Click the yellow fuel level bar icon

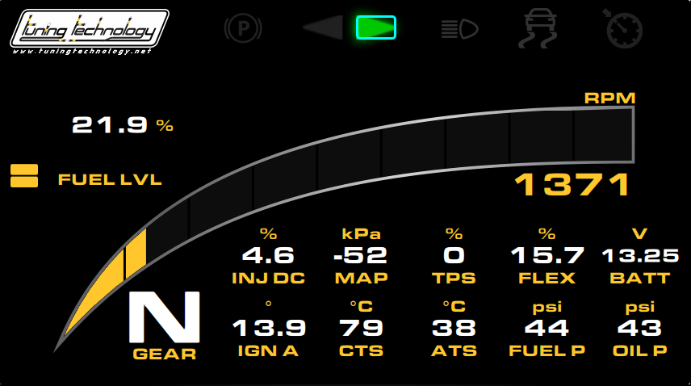click(24, 176)
